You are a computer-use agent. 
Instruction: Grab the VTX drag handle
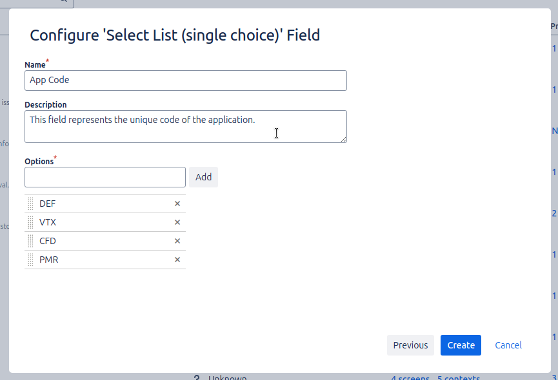(x=30, y=222)
